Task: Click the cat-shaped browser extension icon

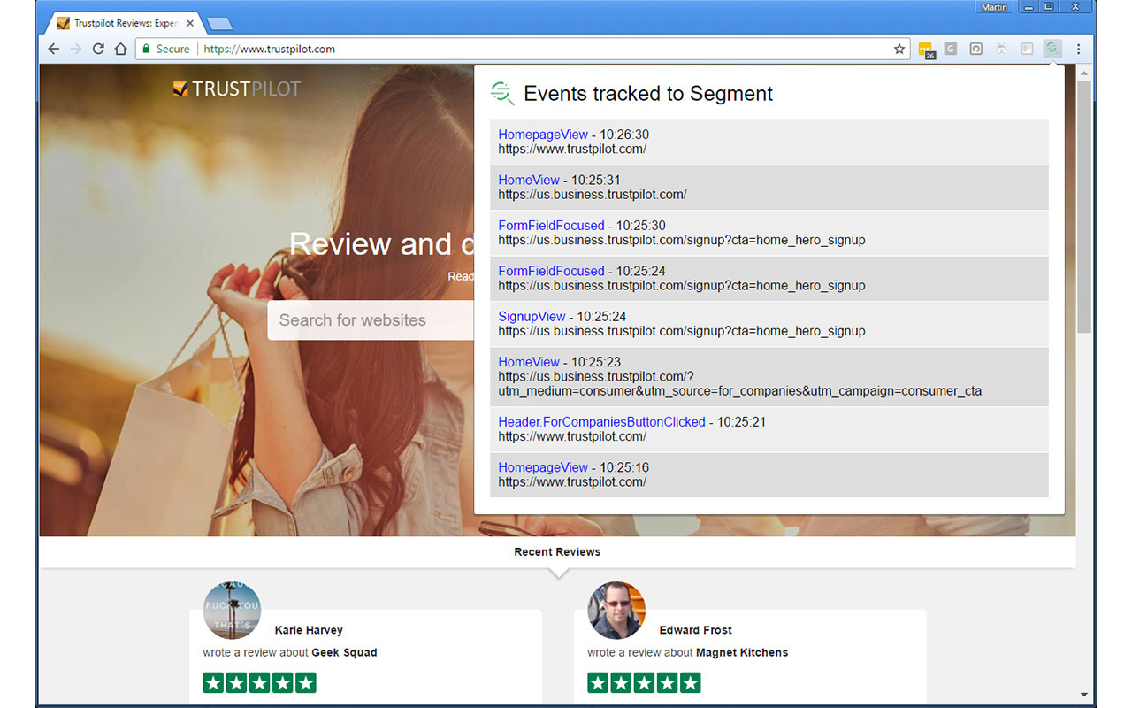Action: click(x=1001, y=49)
